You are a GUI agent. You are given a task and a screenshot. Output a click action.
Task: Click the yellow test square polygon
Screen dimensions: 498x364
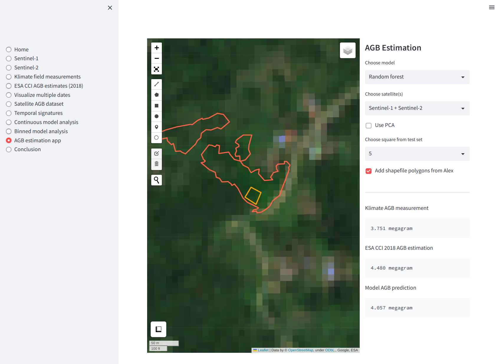(253, 196)
